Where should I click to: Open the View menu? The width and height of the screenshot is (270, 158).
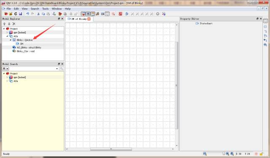point(24,8)
